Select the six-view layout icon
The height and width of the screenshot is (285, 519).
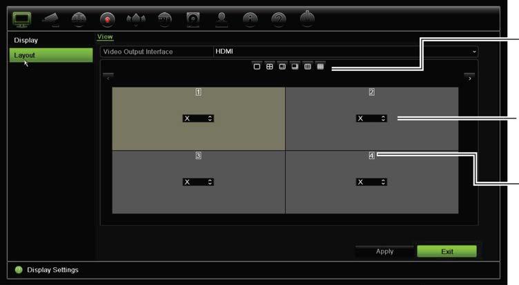pos(282,66)
